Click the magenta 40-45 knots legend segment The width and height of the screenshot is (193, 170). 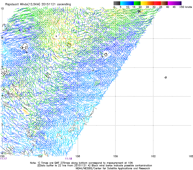point(171,3)
